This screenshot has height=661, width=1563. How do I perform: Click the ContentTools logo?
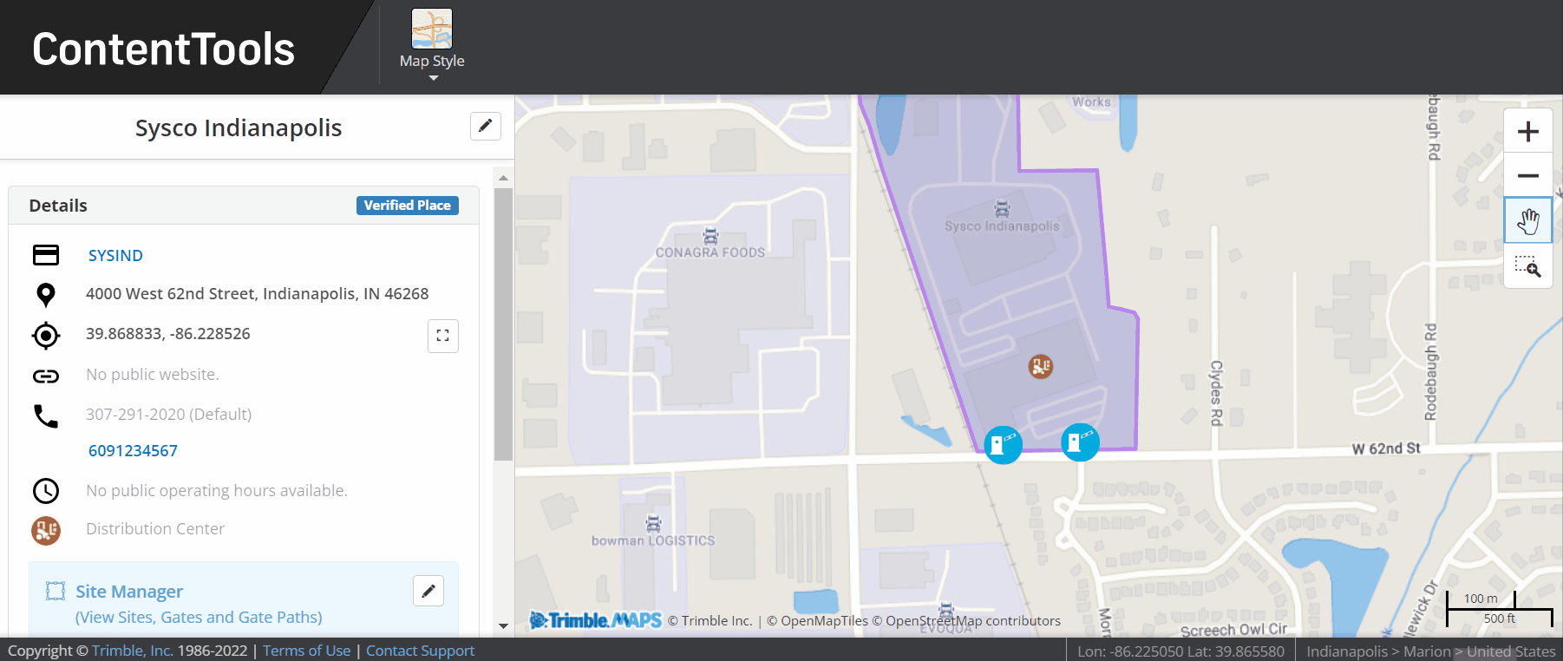point(164,49)
